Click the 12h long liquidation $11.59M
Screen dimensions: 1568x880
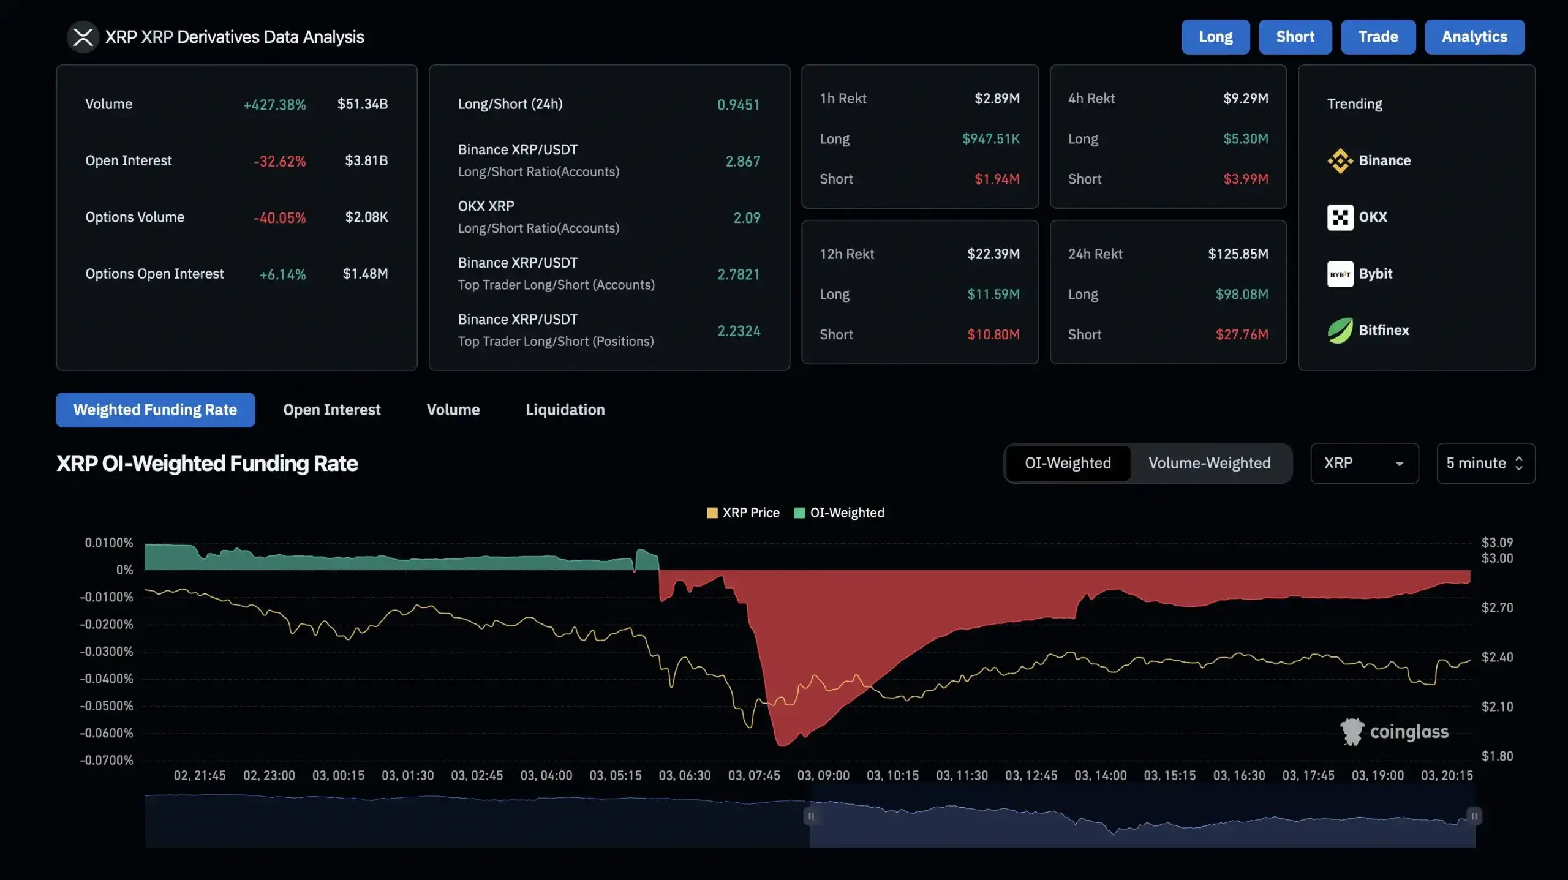tap(993, 295)
